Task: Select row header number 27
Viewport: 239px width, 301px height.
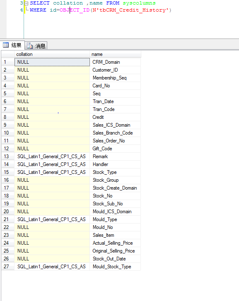Action: (8, 267)
